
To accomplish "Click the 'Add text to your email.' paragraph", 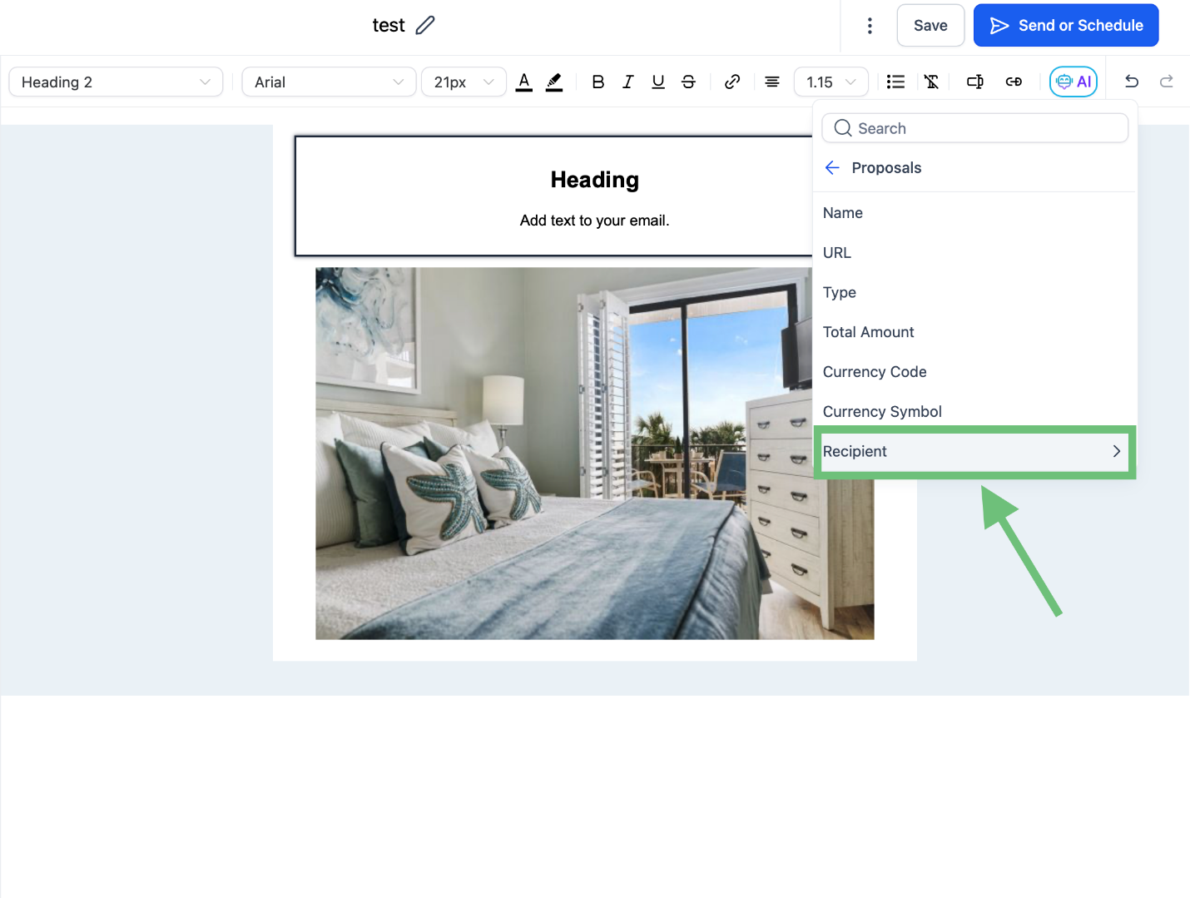I will pos(595,221).
